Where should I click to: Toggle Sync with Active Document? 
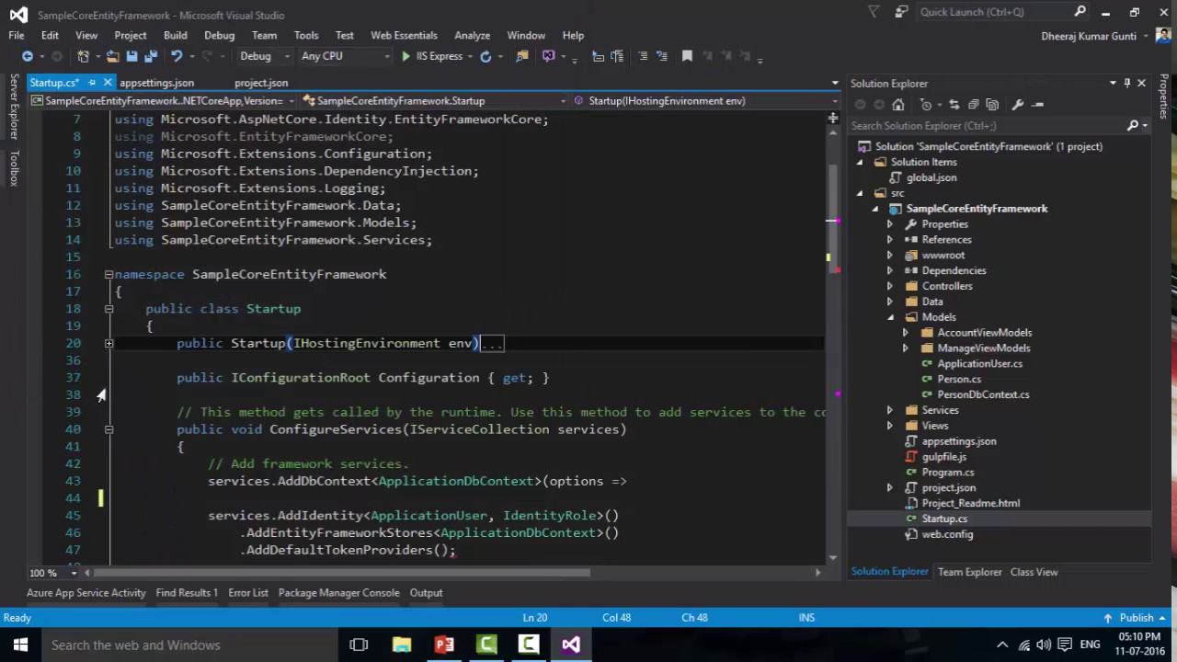(954, 104)
